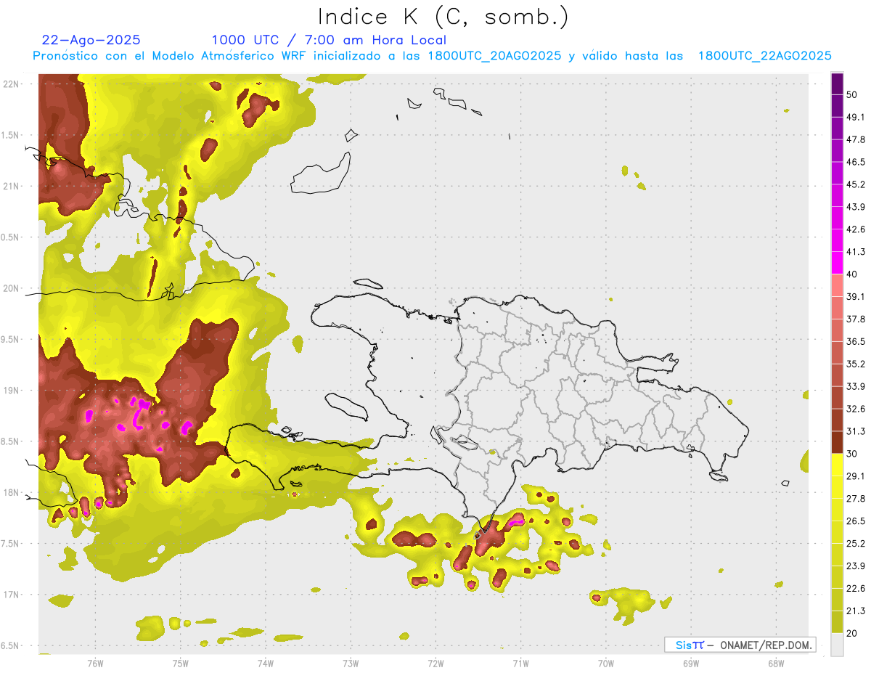
Task: Click the '25.2' colorbar value
Action: tap(856, 544)
